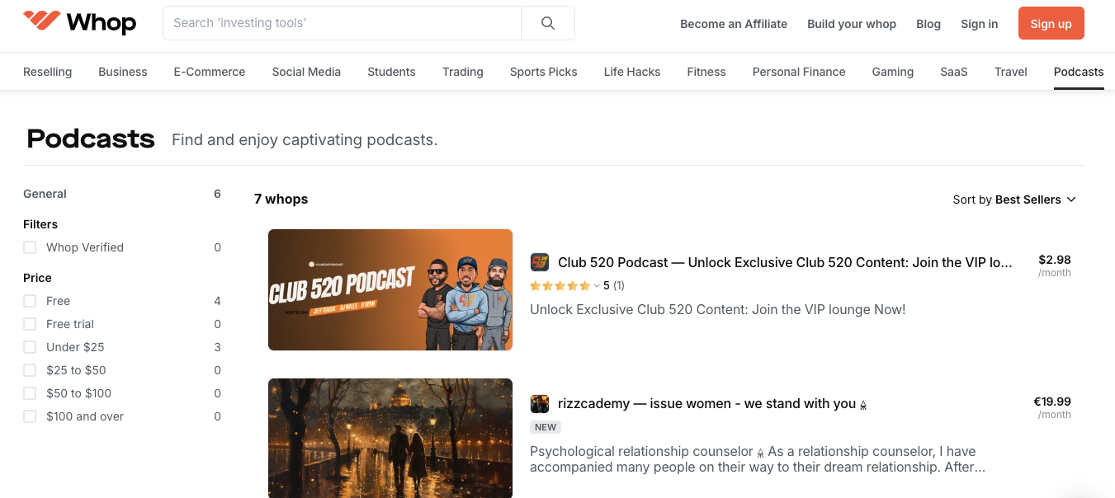1115x498 pixels.
Task: Click the Sign up button
Action: point(1051,23)
